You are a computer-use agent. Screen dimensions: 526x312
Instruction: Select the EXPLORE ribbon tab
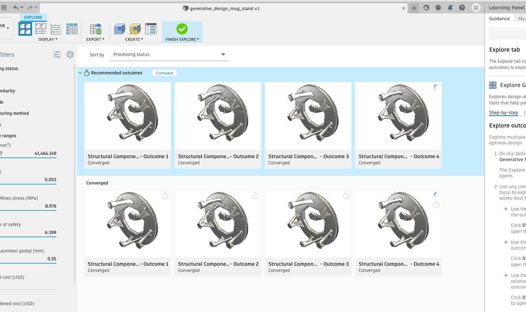[33, 17]
